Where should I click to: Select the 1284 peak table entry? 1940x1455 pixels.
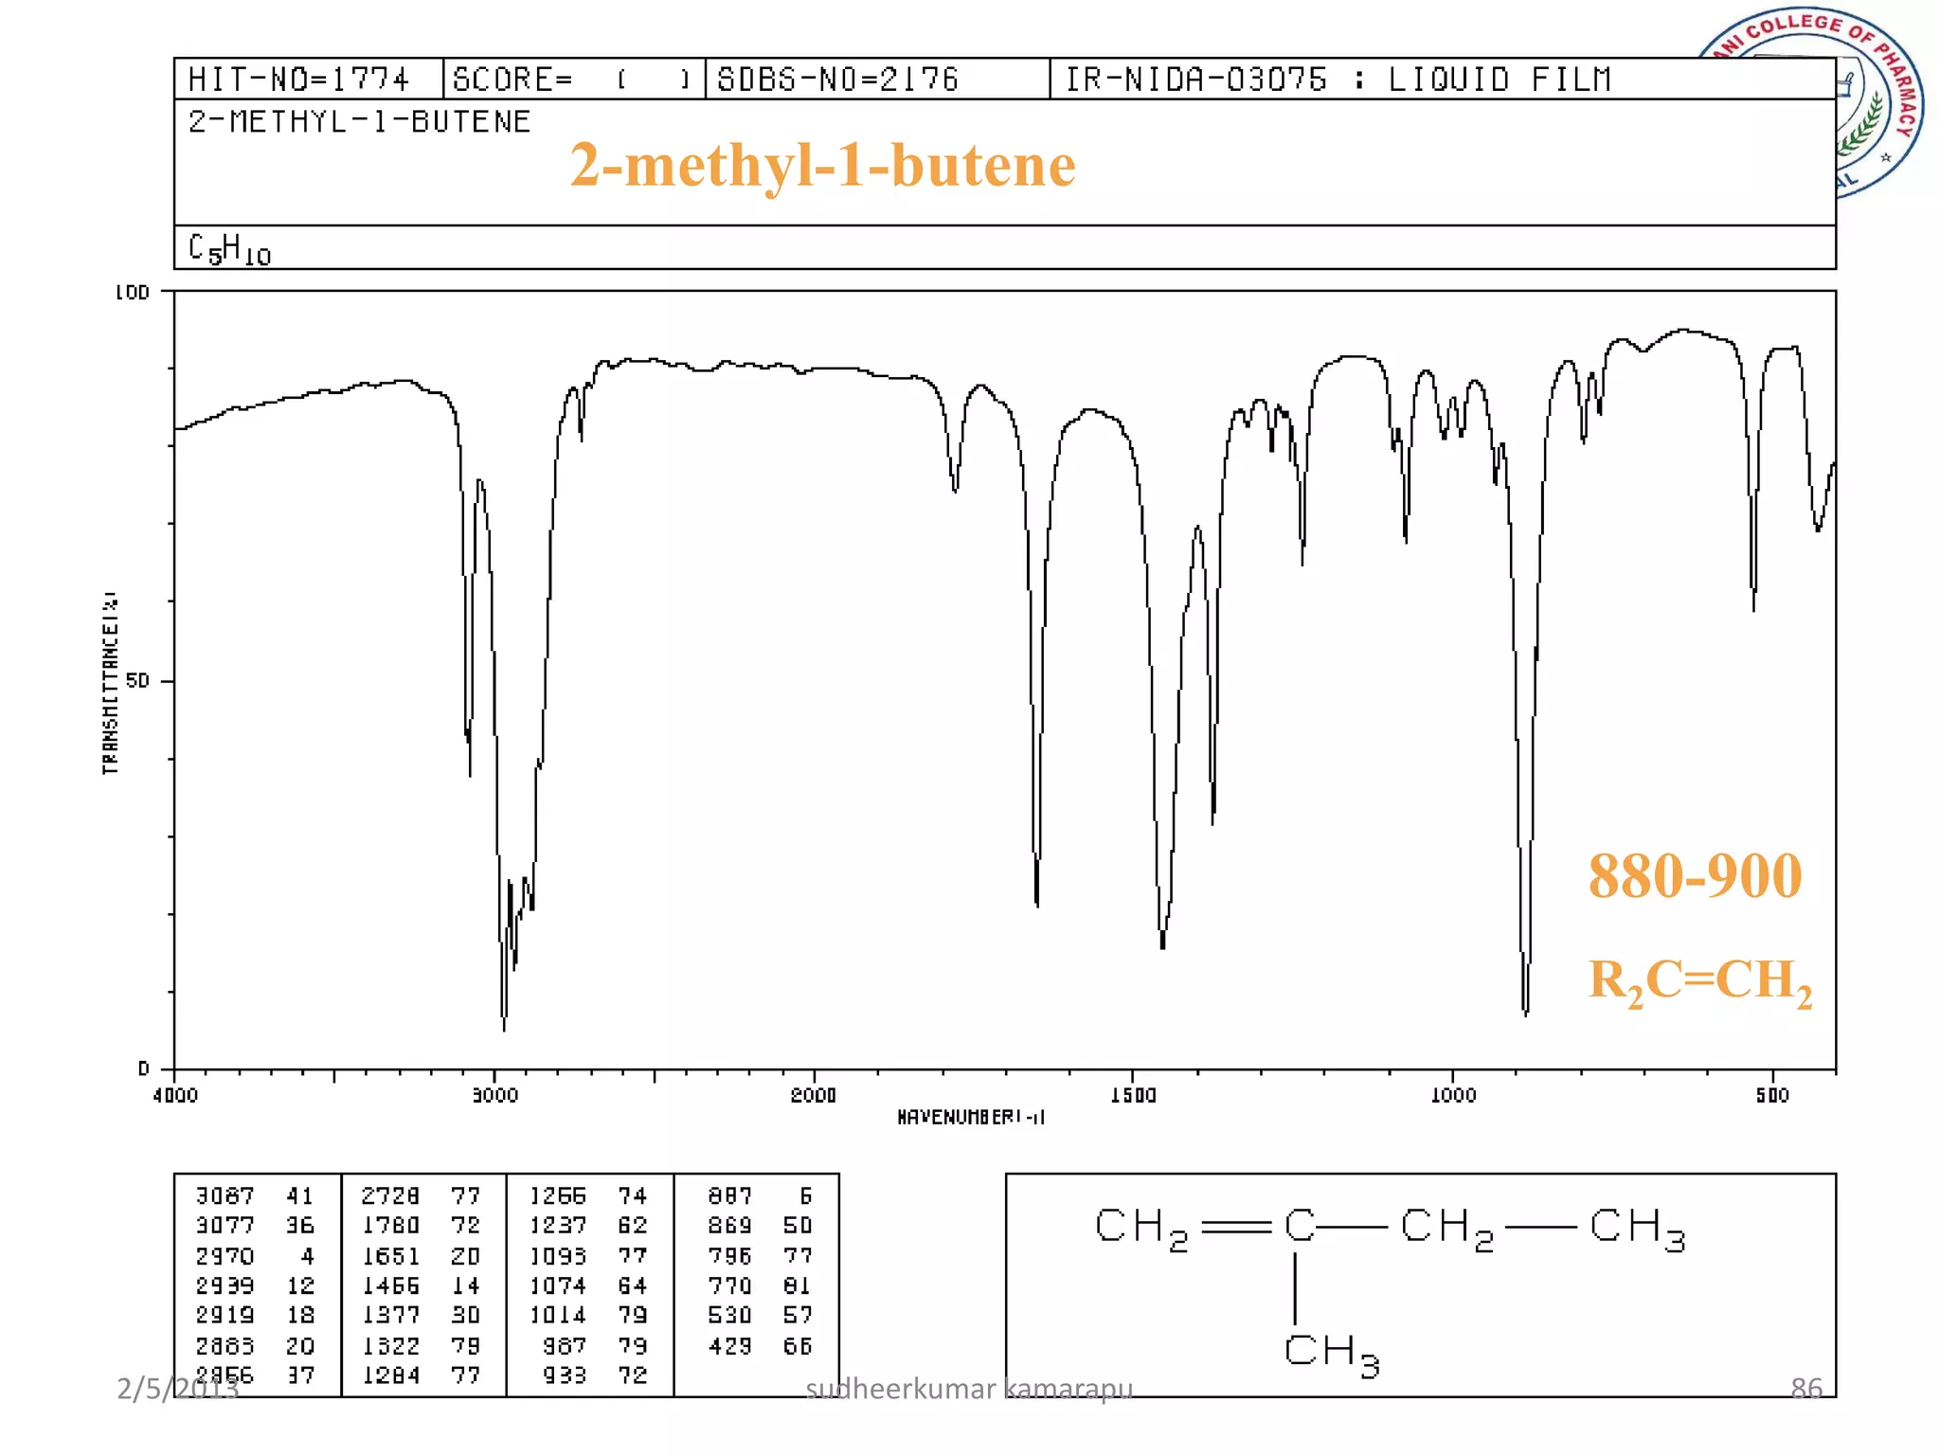click(421, 1375)
